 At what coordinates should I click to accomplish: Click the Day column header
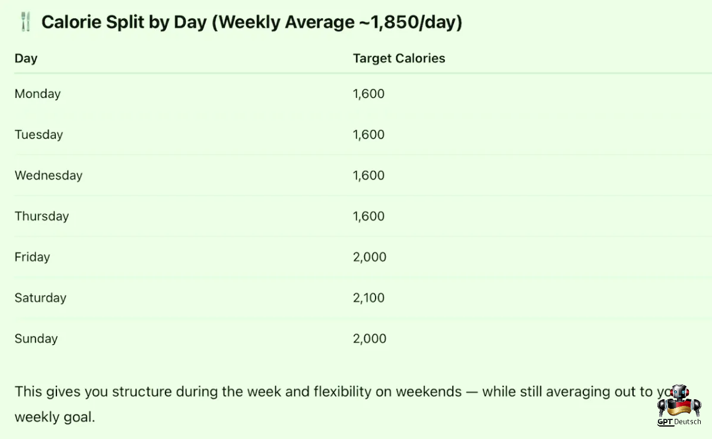click(26, 59)
